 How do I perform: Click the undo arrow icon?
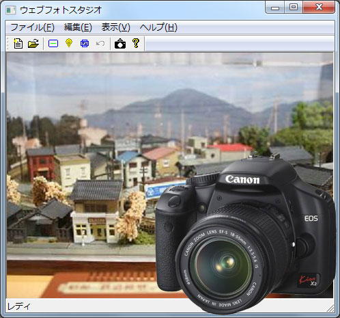(100, 43)
